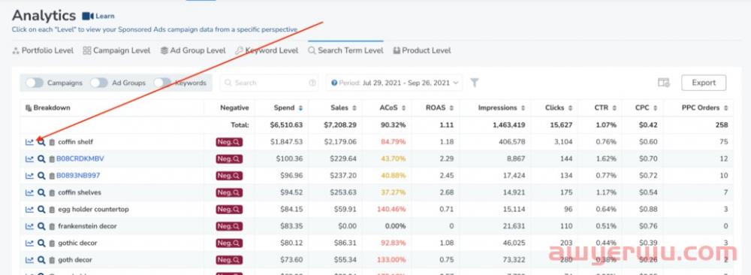
Task: Turn on the Keywords switch
Action: tap(162, 83)
